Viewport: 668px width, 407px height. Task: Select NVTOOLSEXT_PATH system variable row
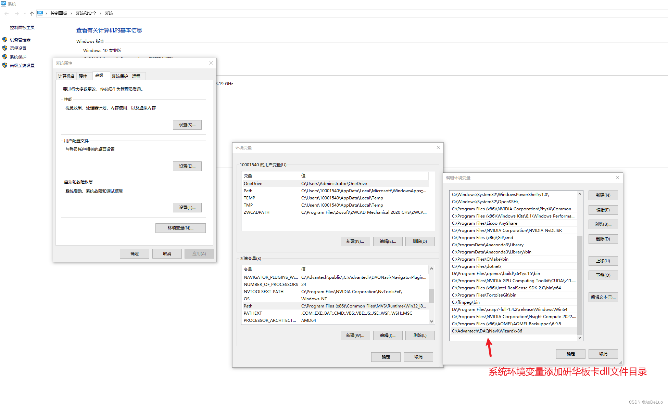[335, 292]
